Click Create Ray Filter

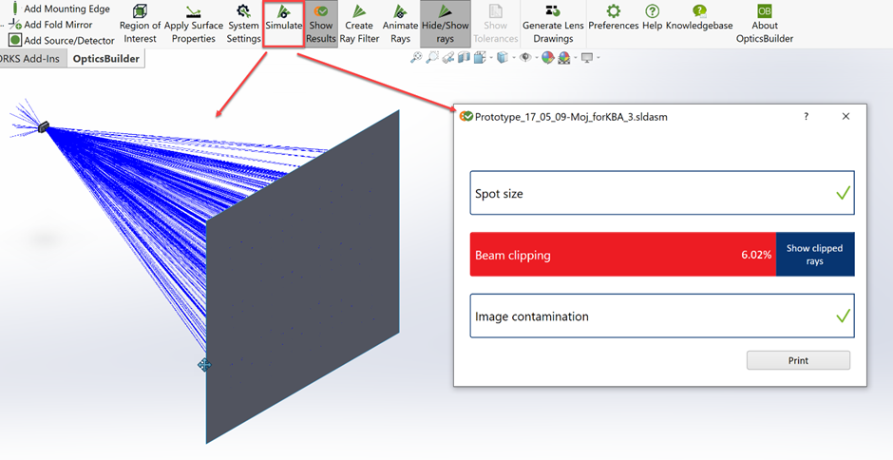[359, 24]
